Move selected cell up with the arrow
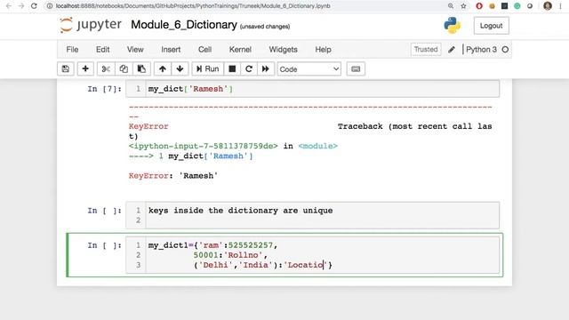 pyautogui.click(x=163, y=69)
